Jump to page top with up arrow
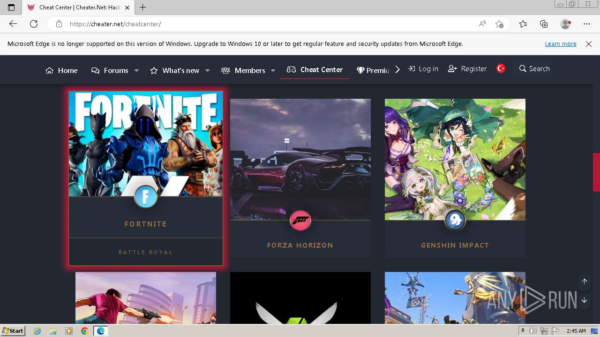This screenshot has width=600, height=337. point(585,281)
